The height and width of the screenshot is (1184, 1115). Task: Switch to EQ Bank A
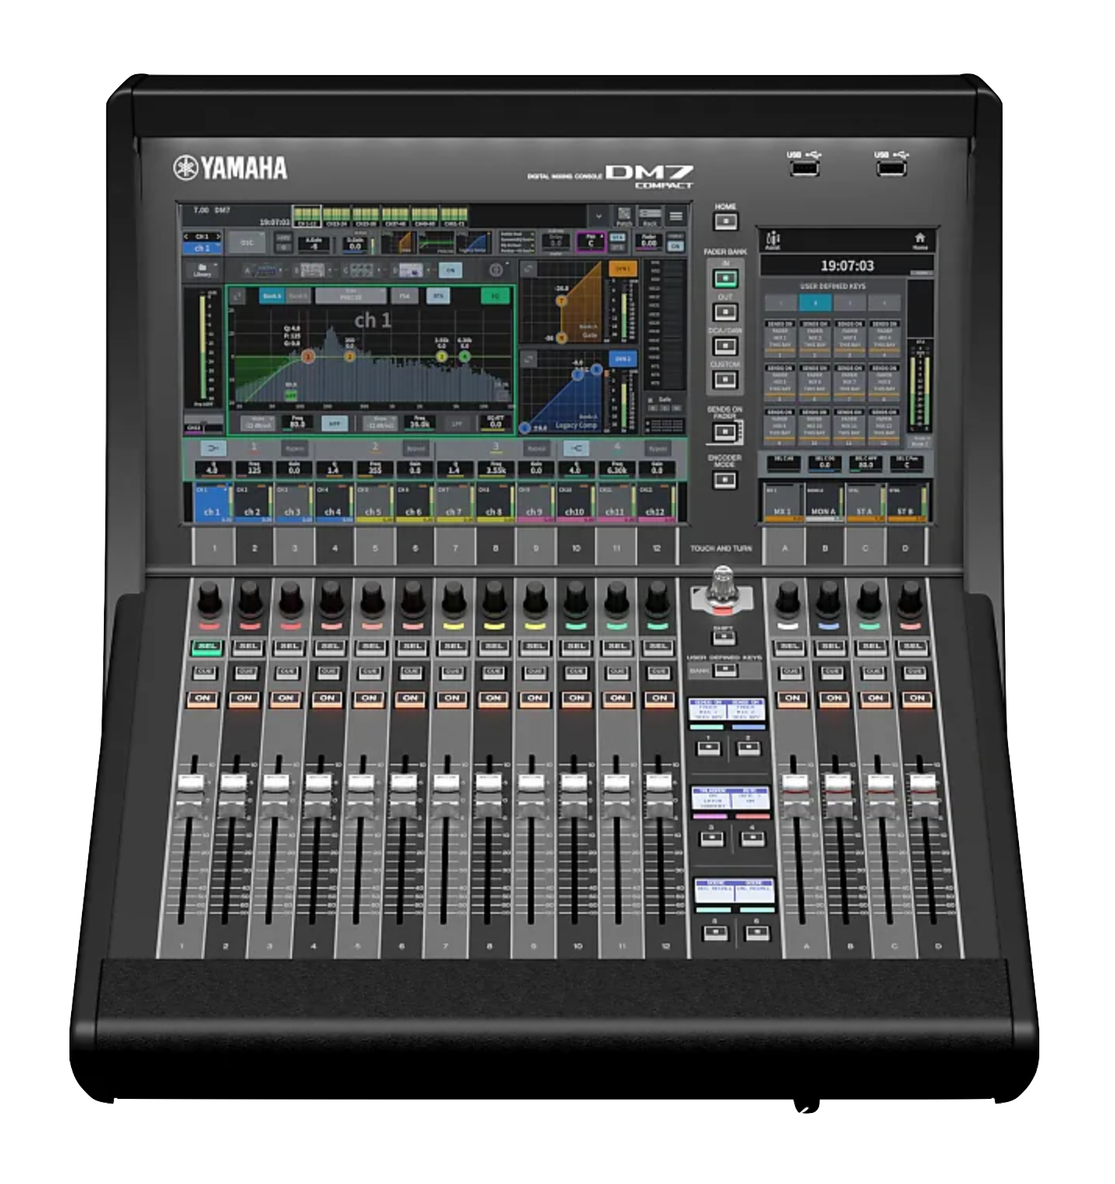point(271,296)
